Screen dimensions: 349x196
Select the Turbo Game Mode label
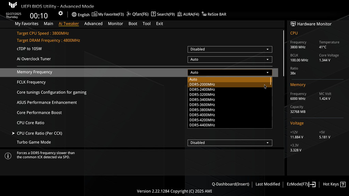(34, 142)
